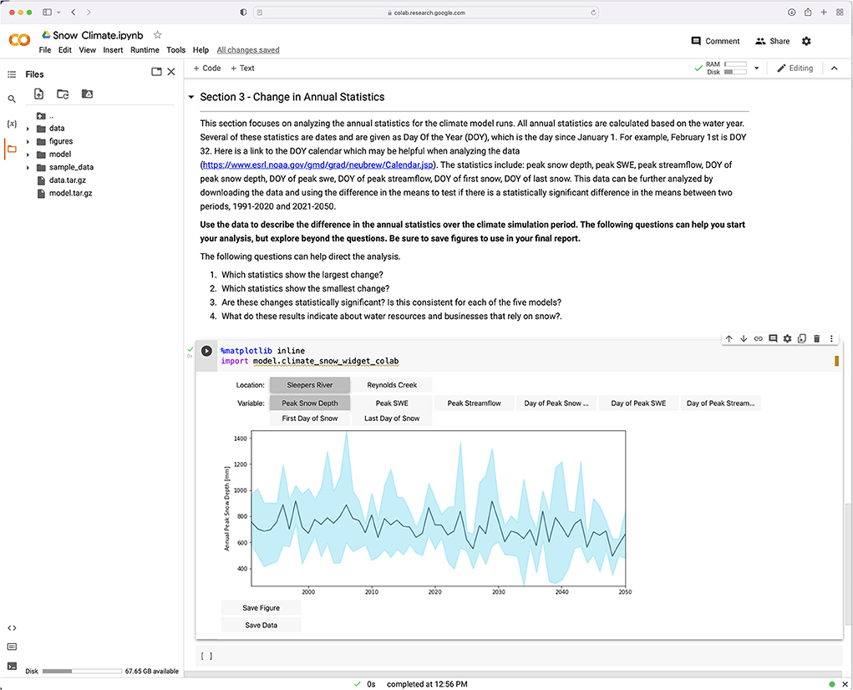The width and height of the screenshot is (853, 690).
Task: Open the table of contents sidebar icon
Action: point(12,74)
